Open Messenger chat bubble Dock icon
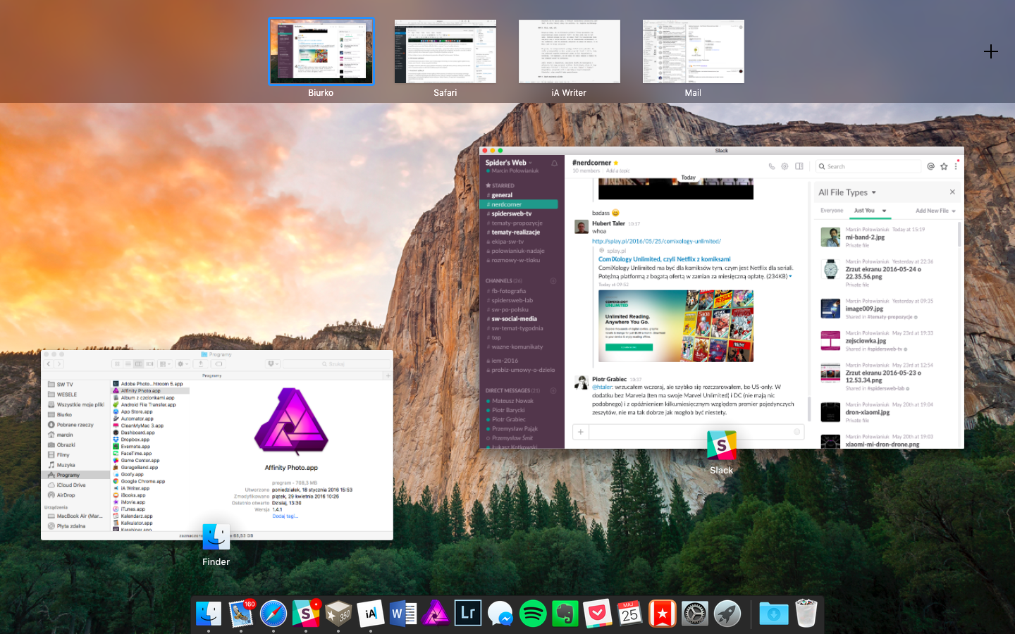1015x634 pixels. (500, 614)
